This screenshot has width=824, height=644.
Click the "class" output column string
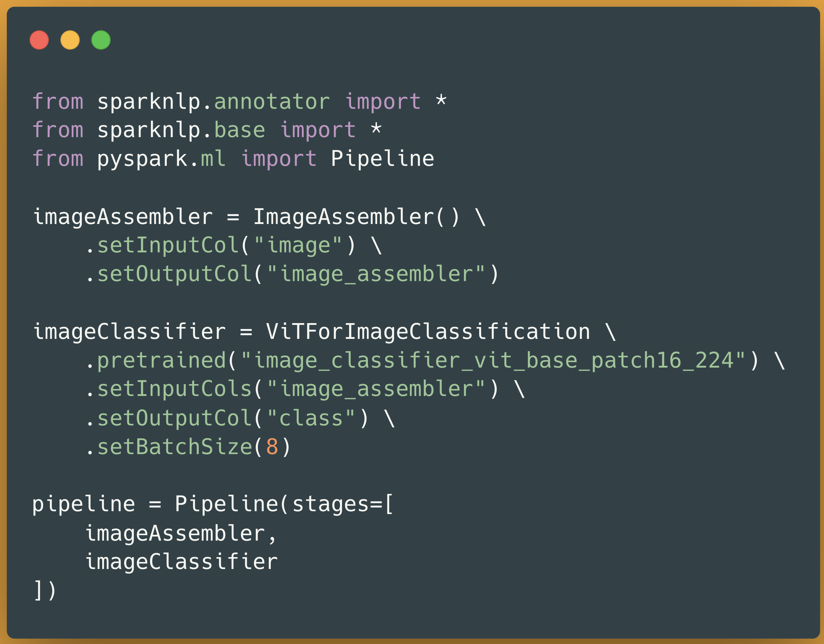click(311, 418)
